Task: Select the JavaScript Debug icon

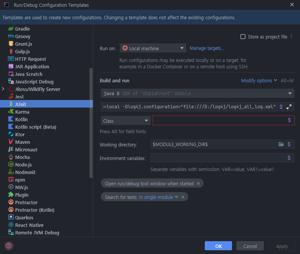Action: coord(11,82)
